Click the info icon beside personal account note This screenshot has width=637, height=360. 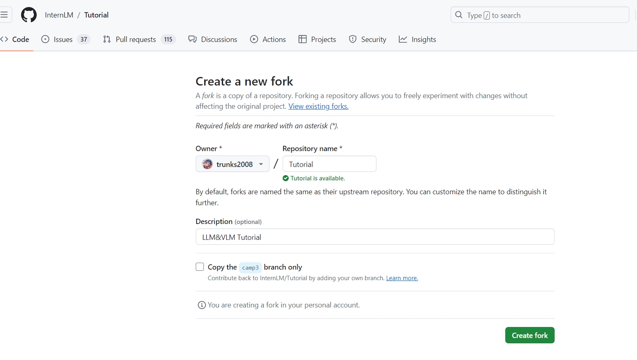(201, 305)
